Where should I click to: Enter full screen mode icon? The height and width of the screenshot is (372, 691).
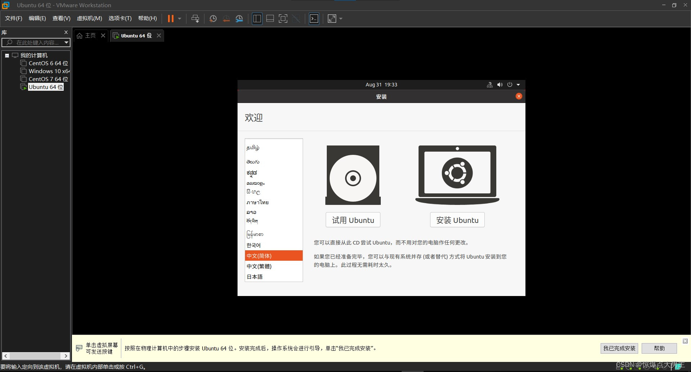(x=283, y=18)
